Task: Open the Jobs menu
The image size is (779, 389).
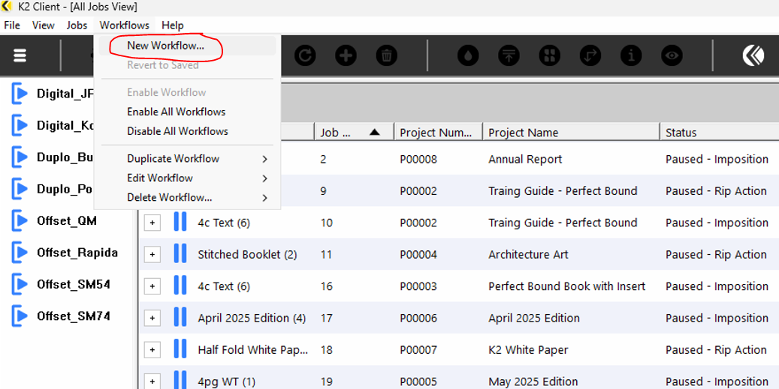Action: click(x=77, y=25)
